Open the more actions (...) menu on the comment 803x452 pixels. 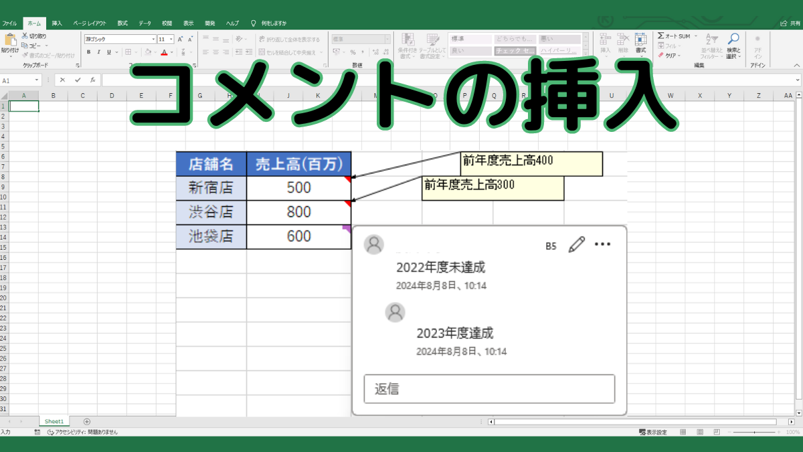602,244
